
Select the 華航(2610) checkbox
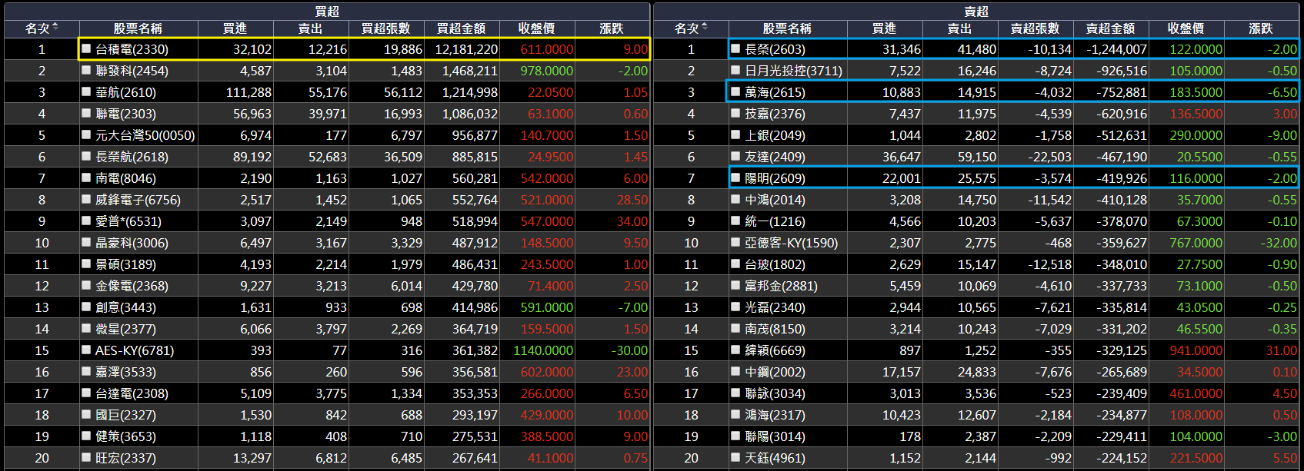87,91
